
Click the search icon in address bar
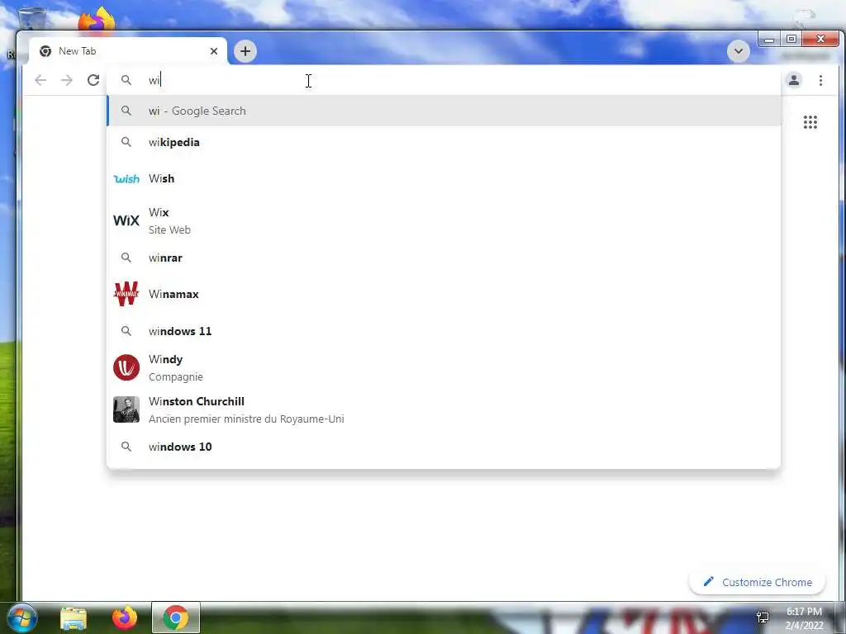pyautogui.click(x=126, y=80)
